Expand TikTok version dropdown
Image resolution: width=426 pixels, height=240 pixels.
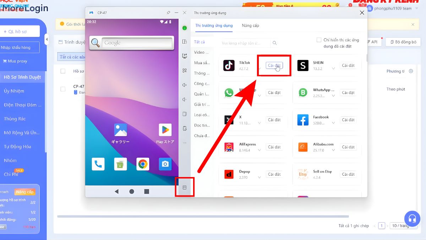click(260, 69)
